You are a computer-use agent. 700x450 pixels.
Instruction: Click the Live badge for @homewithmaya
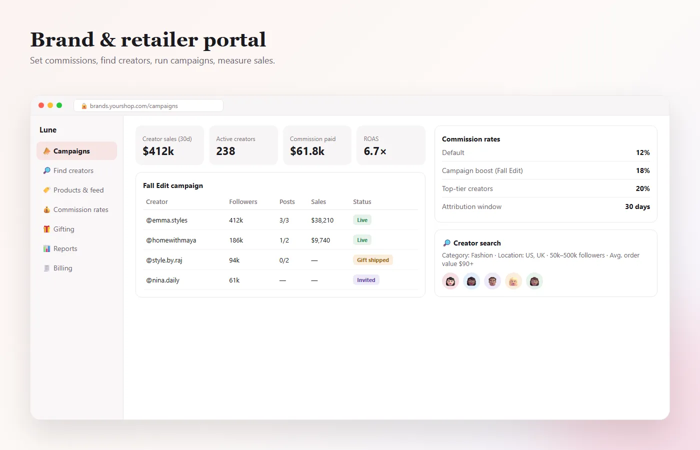(x=362, y=240)
